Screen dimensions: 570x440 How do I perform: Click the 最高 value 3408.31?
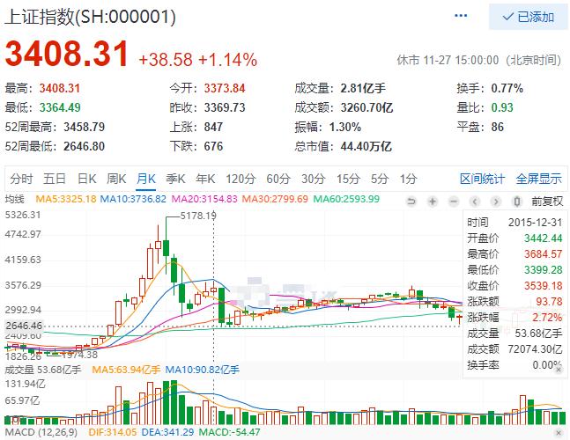coord(60,88)
